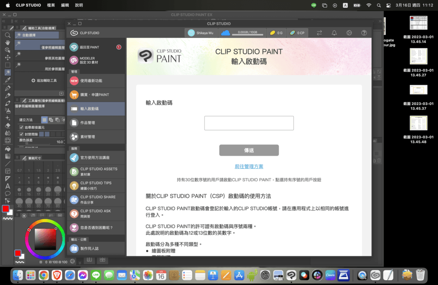Click the GOLD balance 0 G
This screenshot has width=438, height=285.
coord(276,33)
